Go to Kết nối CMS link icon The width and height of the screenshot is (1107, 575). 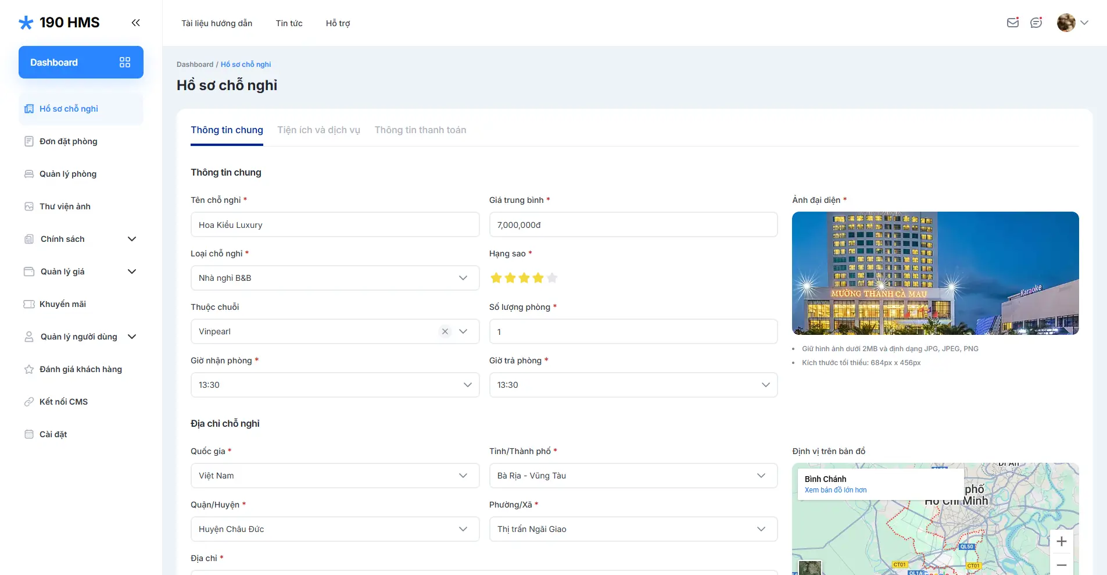pos(29,402)
